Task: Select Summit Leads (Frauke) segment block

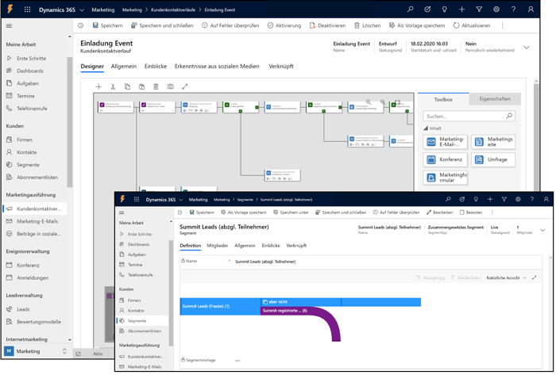Action: click(x=220, y=306)
